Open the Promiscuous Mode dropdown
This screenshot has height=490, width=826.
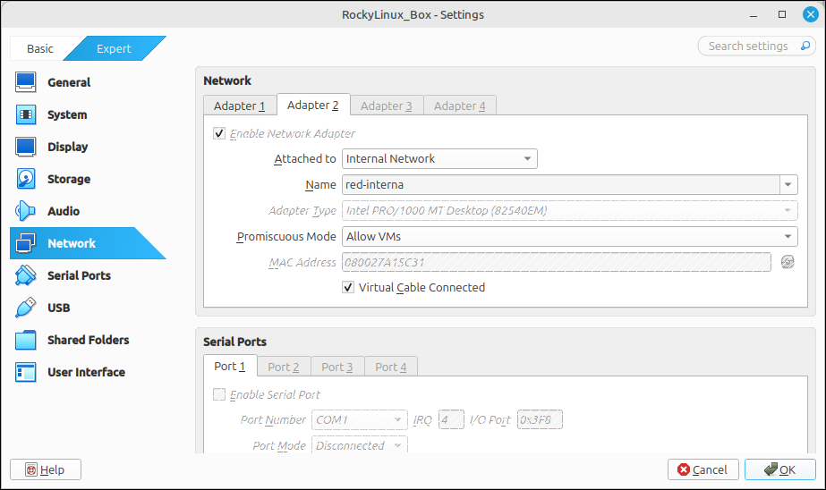tap(569, 236)
